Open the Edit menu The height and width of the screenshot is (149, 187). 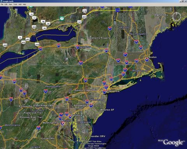pos(6,4)
